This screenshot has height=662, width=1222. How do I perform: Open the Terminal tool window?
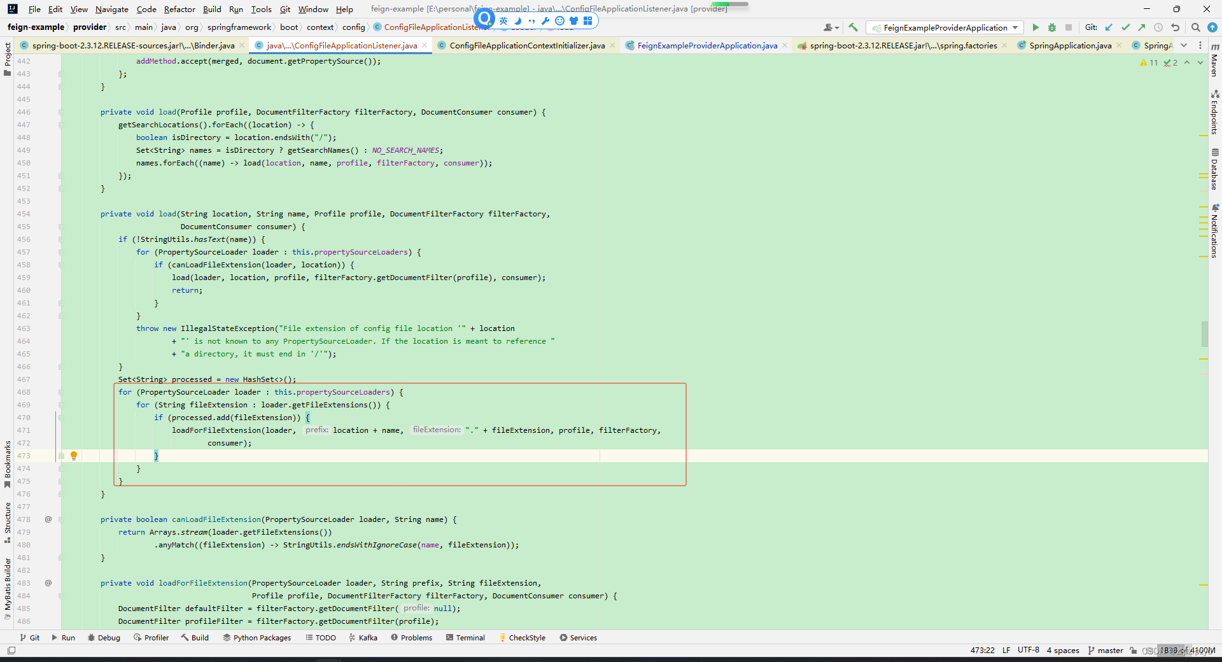(x=465, y=638)
